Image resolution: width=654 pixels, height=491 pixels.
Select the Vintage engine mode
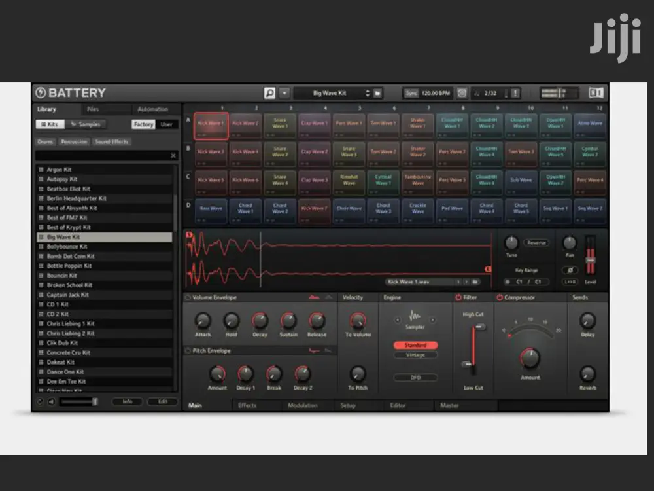[415, 355]
